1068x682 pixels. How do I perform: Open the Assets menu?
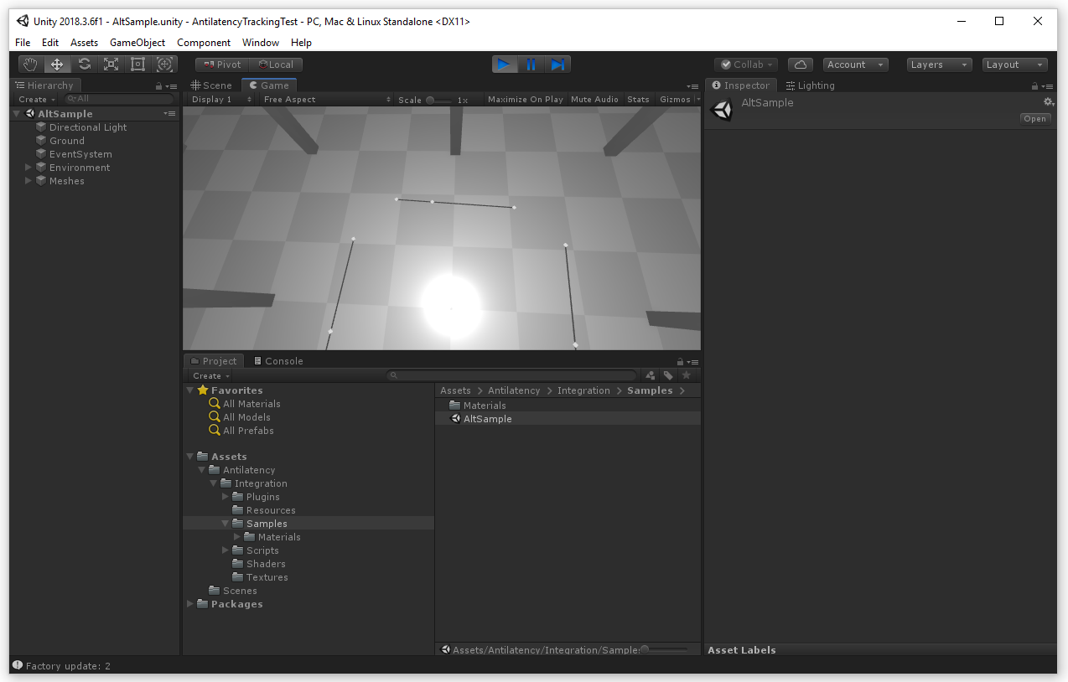tap(84, 43)
